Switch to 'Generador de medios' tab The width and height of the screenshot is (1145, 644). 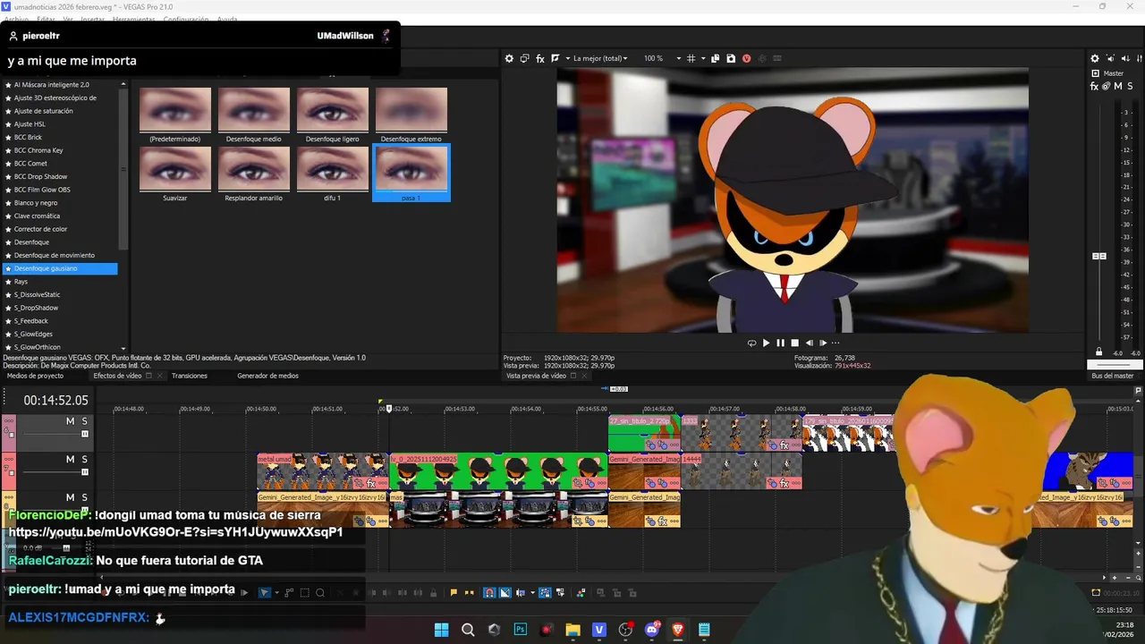(267, 376)
